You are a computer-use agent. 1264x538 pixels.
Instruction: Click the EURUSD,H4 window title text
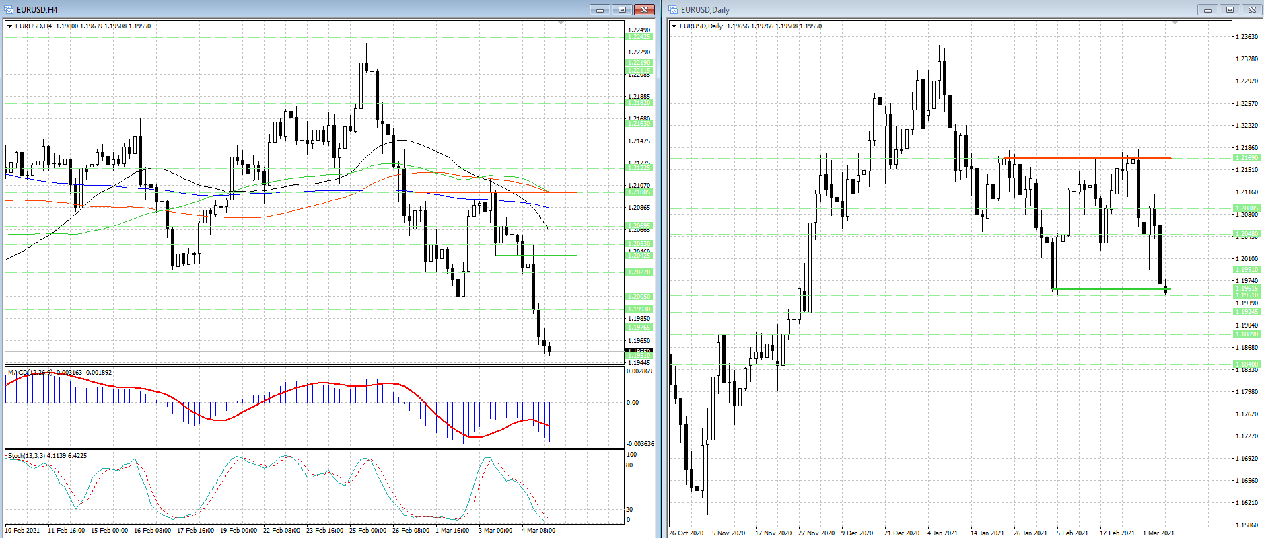click(x=37, y=10)
